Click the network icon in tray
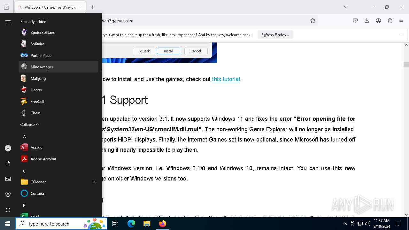The width and height of the screenshot is (409, 230). point(360,224)
